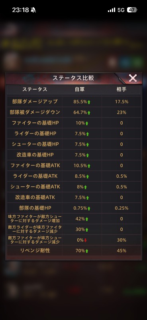Tap the リベンジ耐性 row label
The image size is (147, 320).
click(35, 251)
